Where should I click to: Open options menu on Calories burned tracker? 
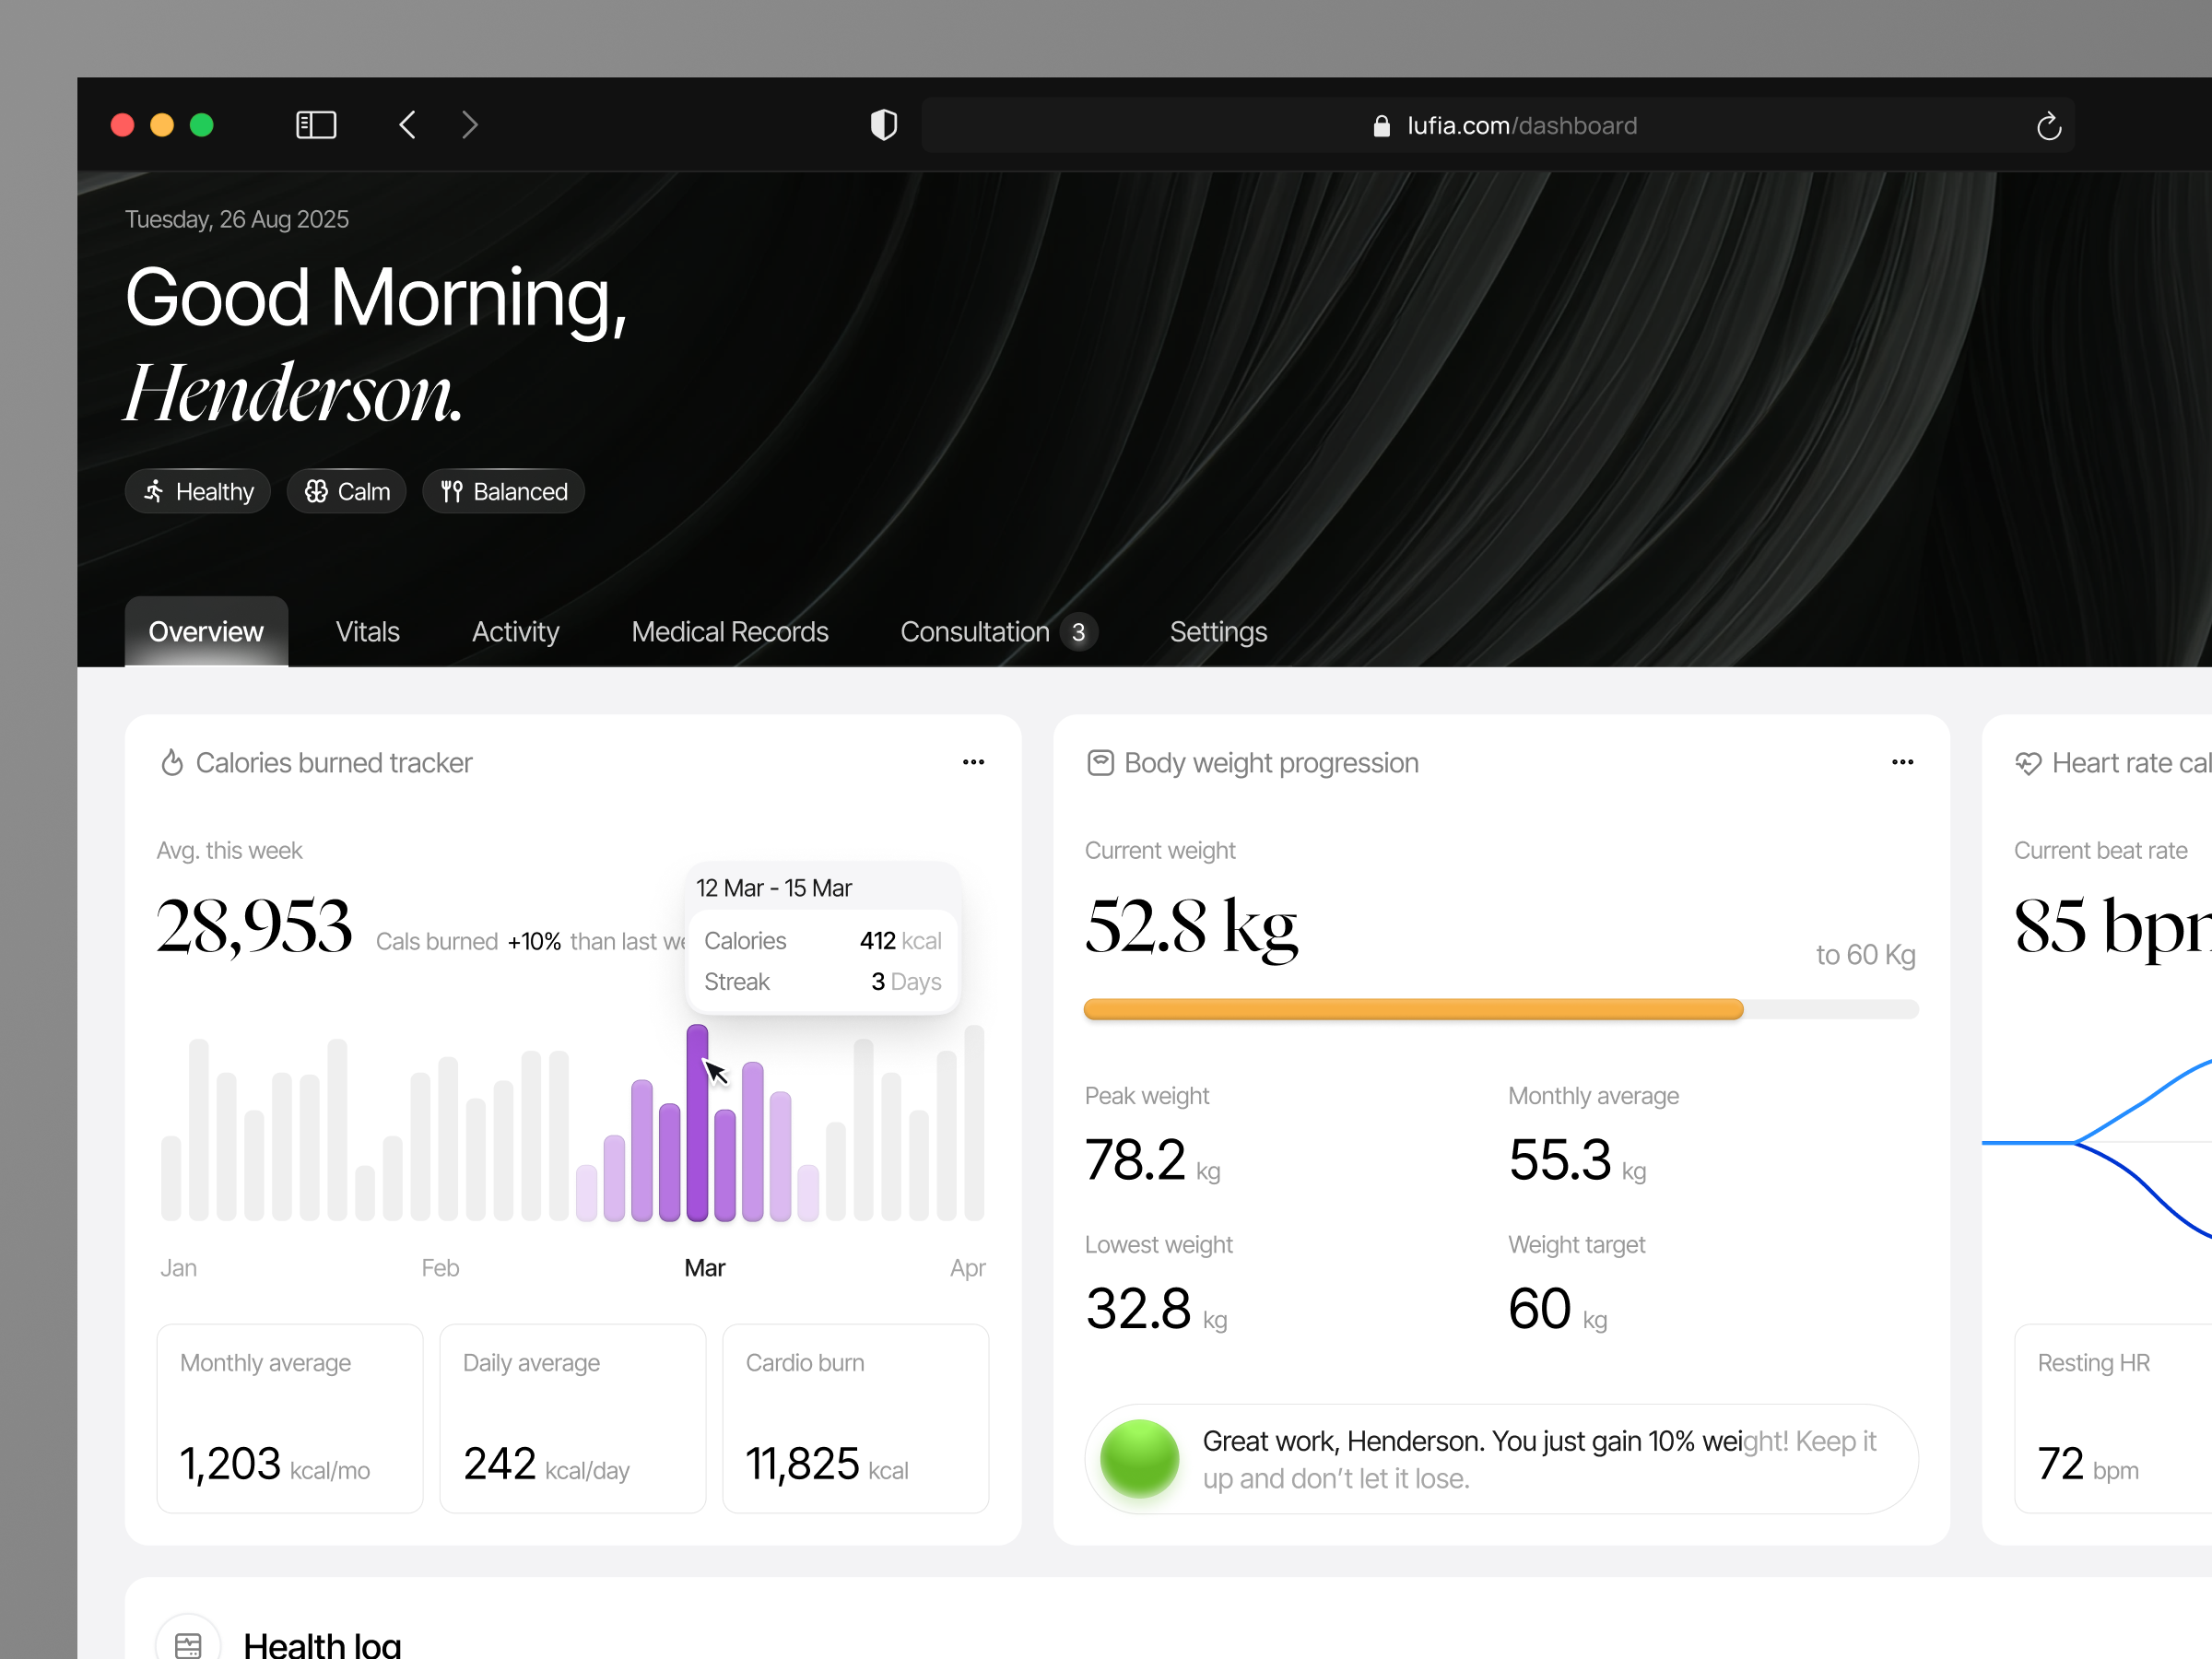coord(973,762)
